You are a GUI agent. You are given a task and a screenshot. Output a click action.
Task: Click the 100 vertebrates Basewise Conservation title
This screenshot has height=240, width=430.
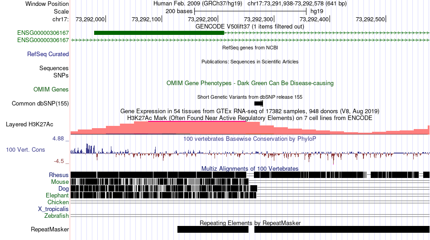pos(250,139)
